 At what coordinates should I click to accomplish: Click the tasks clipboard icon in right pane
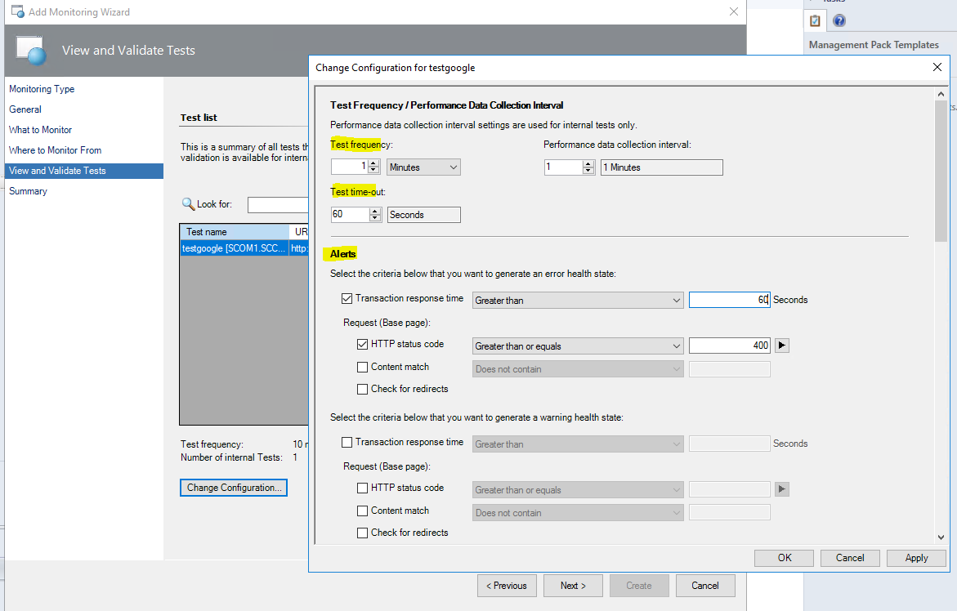pos(815,20)
